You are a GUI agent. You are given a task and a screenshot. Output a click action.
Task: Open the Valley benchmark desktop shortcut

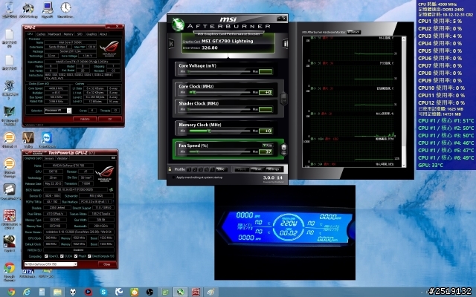click(x=28, y=140)
